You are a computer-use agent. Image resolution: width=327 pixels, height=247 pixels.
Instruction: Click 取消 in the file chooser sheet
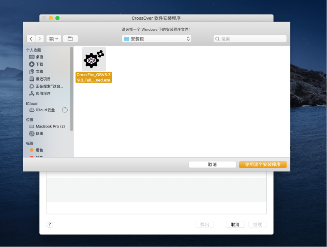coord(212,164)
